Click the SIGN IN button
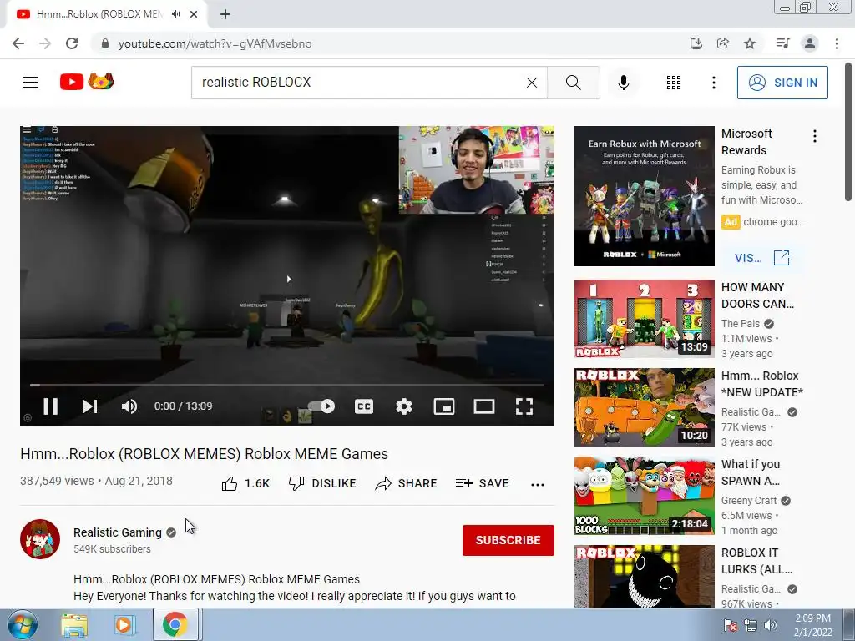 782,83
